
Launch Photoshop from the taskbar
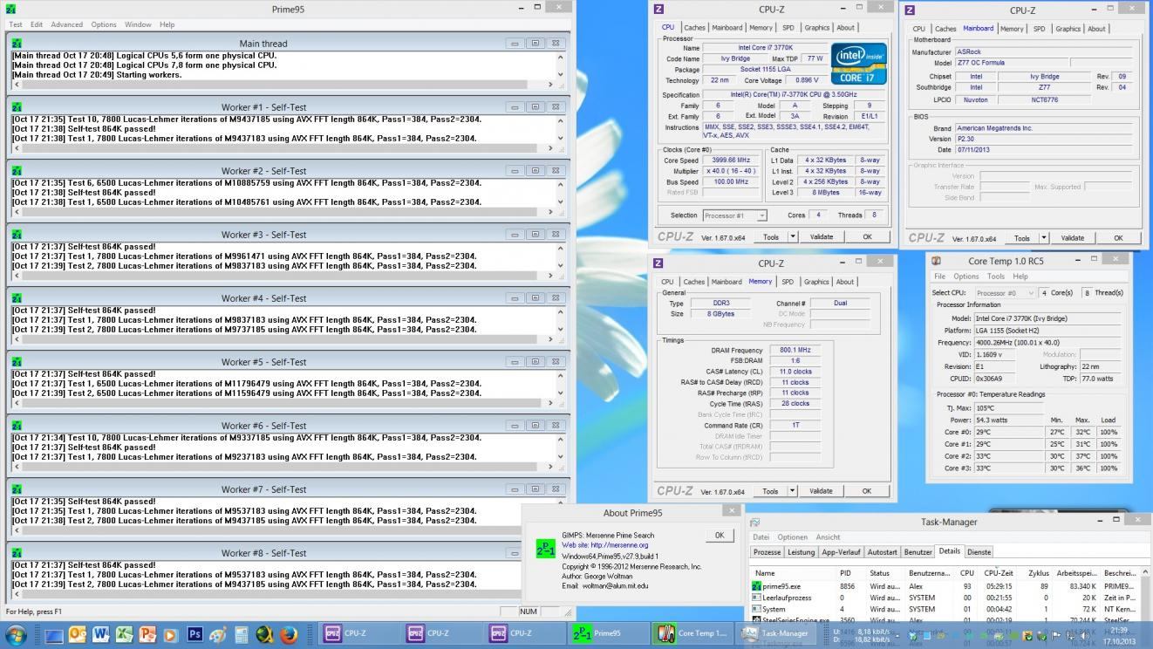point(194,634)
